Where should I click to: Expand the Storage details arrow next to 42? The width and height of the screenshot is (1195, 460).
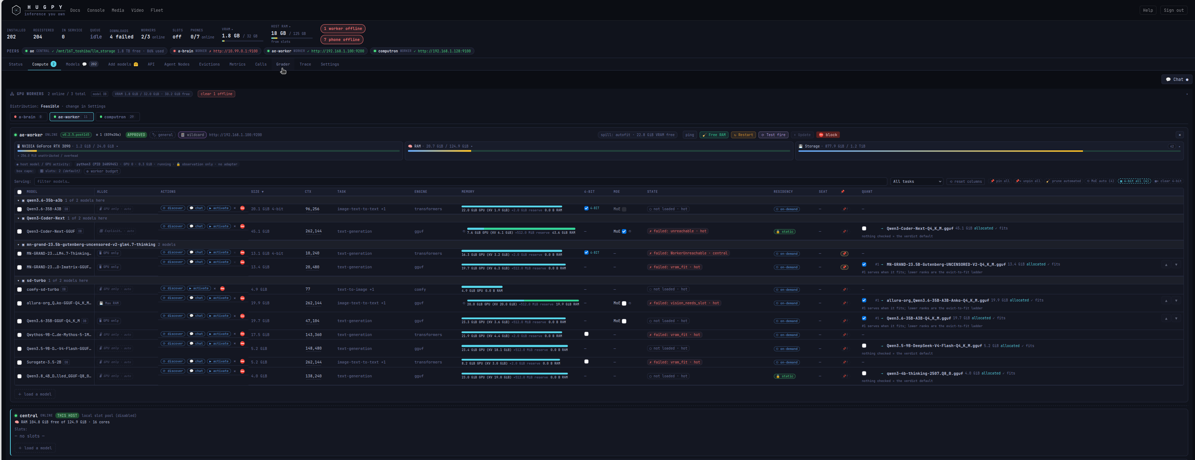[x=1179, y=146]
